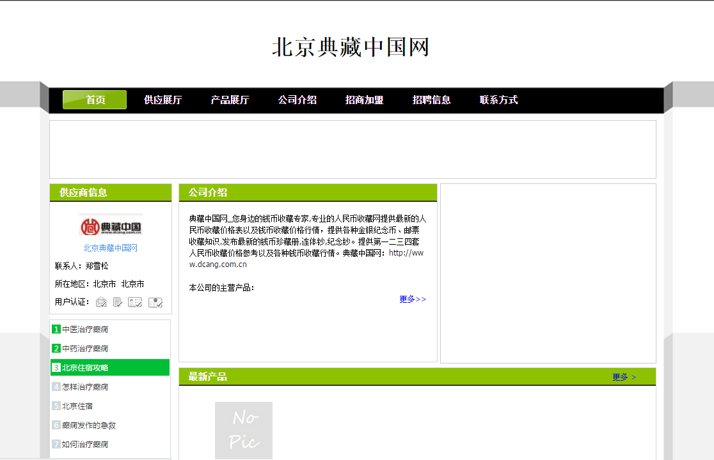Go to 招聘信息 page

431,100
